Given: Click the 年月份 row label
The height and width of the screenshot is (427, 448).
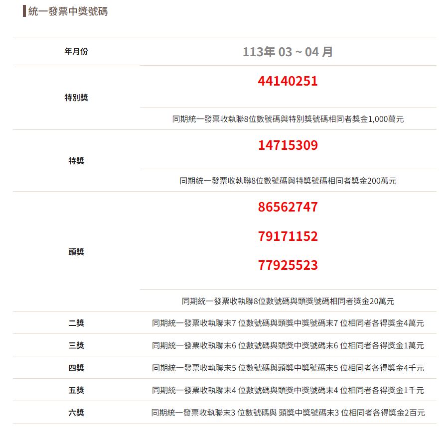Looking at the screenshot, I should (x=76, y=51).
